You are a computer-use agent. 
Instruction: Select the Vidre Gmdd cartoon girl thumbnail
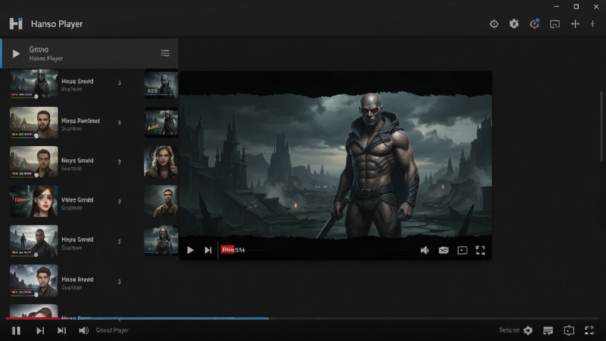point(34,201)
